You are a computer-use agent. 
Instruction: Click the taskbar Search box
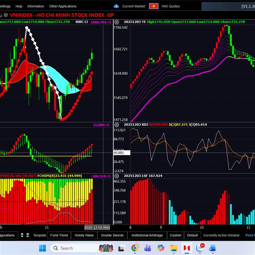(x=72, y=248)
